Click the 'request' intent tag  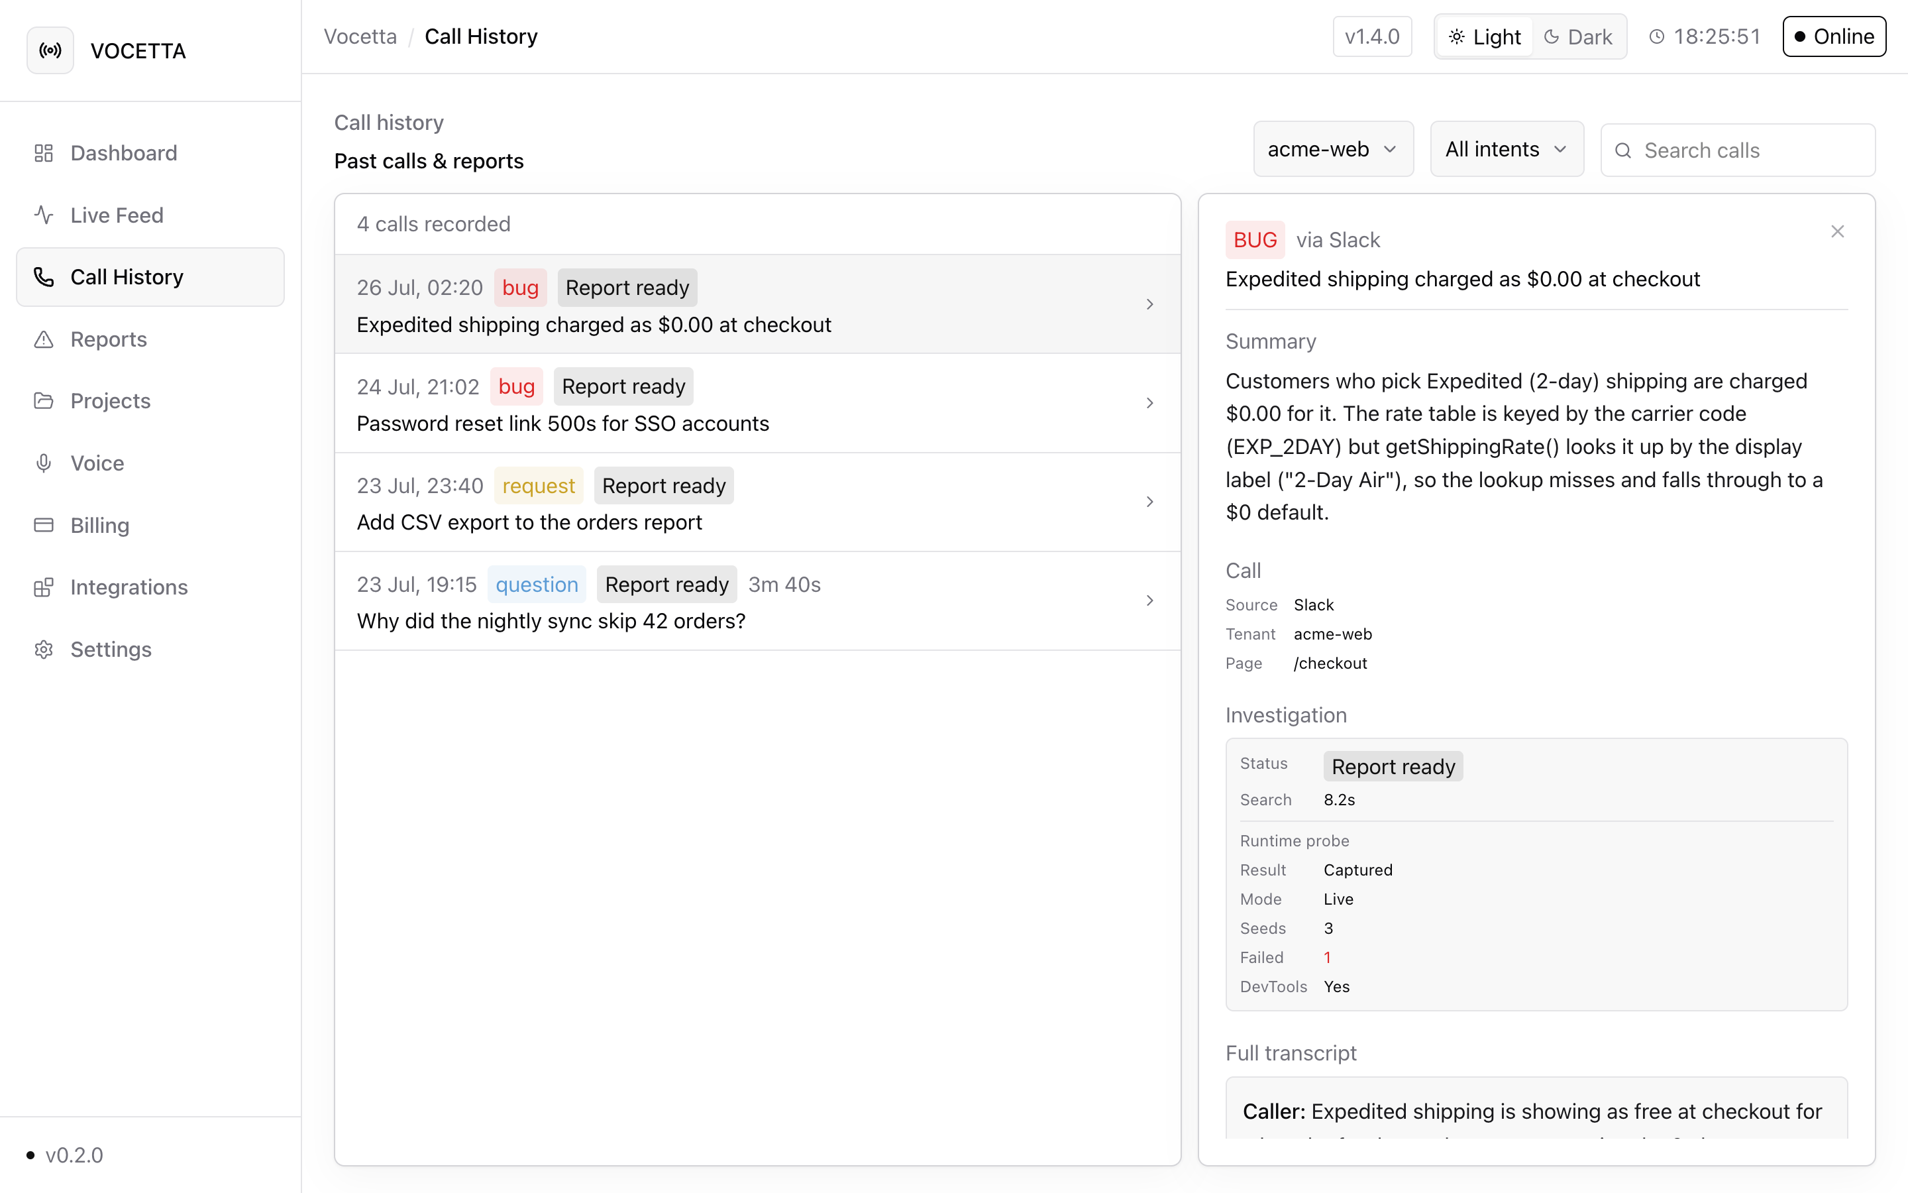pos(539,485)
